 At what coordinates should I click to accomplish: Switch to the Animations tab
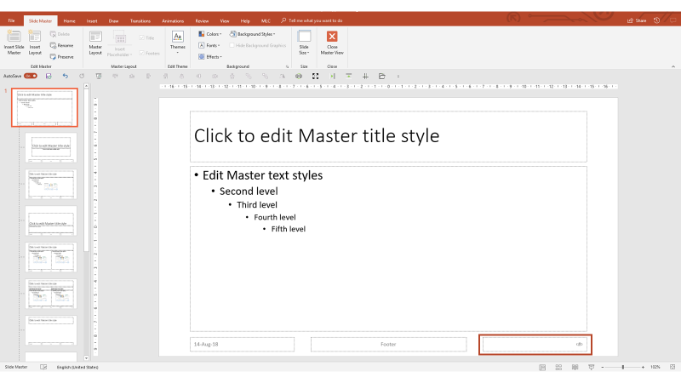173,20
